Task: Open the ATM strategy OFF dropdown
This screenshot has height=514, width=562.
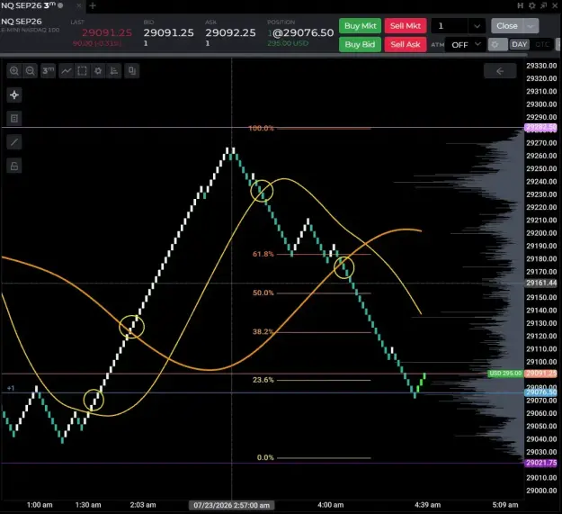Action: point(466,45)
